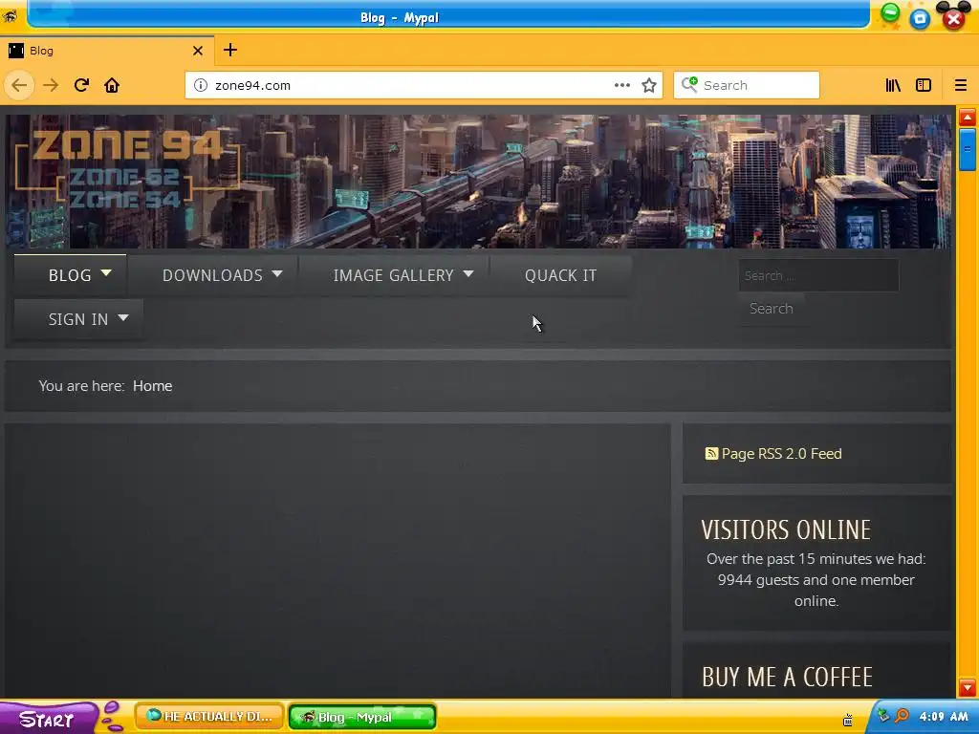Open the IMAGE GALLERY navigation menu
Viewport: 979px width, 734px height.
(x=393, y=275)
